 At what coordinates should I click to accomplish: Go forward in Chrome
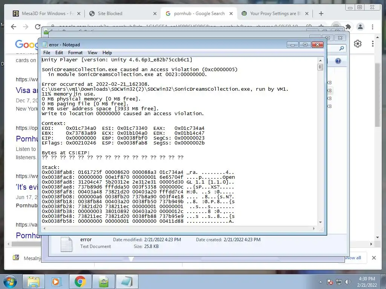click(26, 27)
